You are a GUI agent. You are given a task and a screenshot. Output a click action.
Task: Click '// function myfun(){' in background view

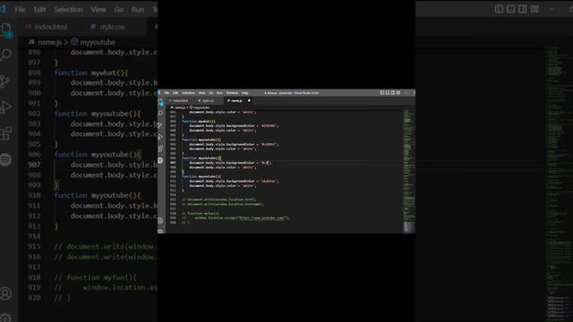[96, 277]
